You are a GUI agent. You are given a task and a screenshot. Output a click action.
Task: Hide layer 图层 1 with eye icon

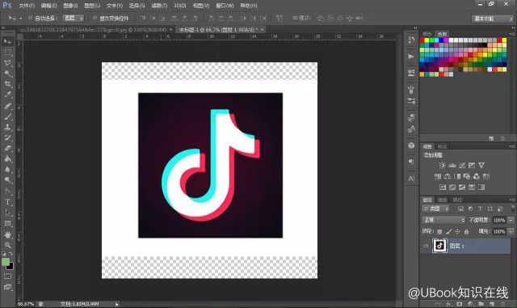426,246
